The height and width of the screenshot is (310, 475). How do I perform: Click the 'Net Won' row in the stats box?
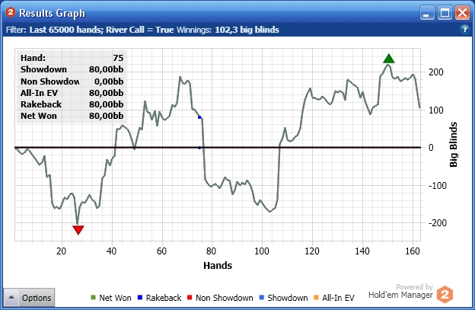tap(72, 116)
